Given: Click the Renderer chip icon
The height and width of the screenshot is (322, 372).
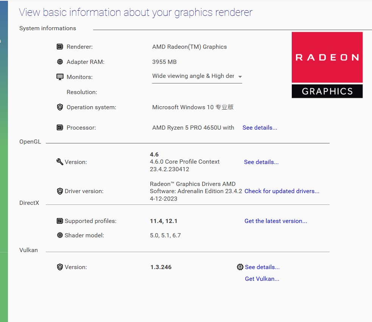Looking at the screenshot, I should [60, 46].
